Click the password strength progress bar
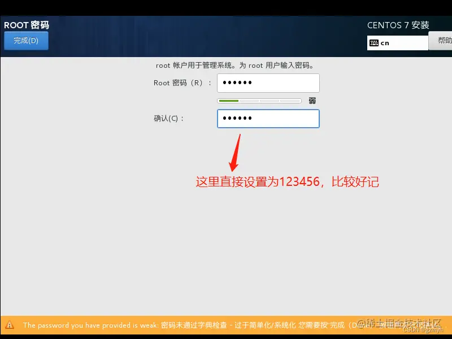The image size is (452, 339). click(x=259, y=100)
